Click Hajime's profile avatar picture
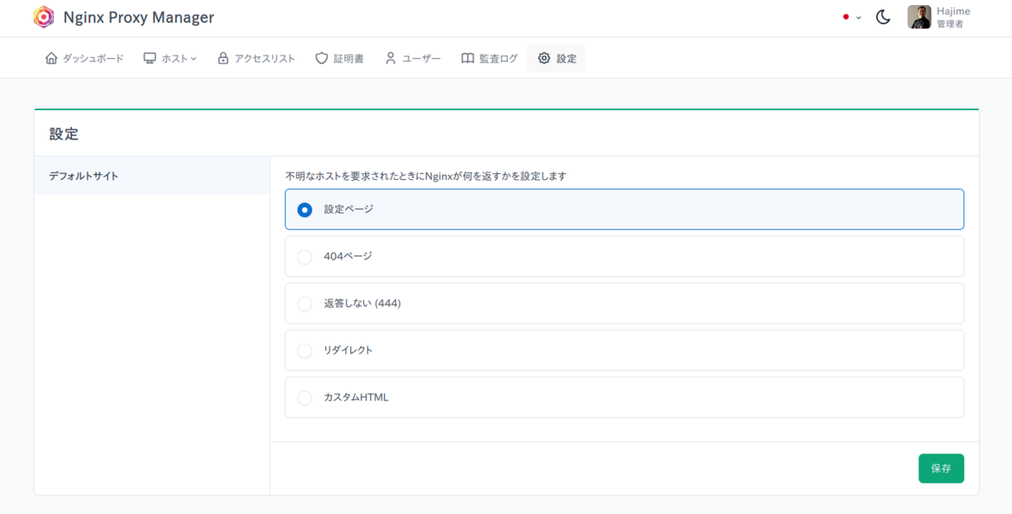This screenshot has width=1012, height=514. pos(919,17)
